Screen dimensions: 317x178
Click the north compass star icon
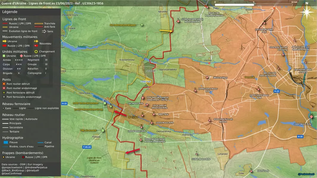(307, 12)
